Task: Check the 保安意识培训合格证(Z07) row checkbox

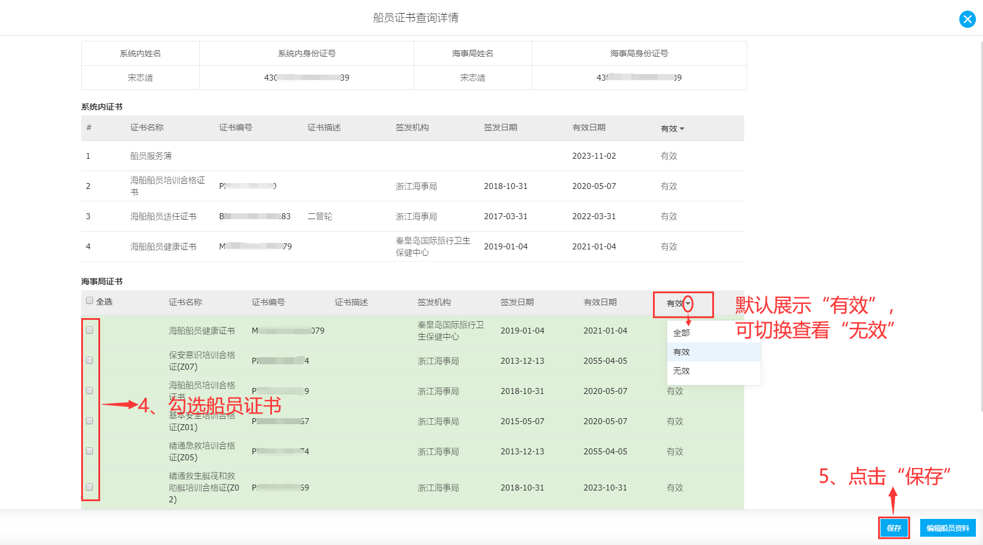Action: tap(89, 360)
